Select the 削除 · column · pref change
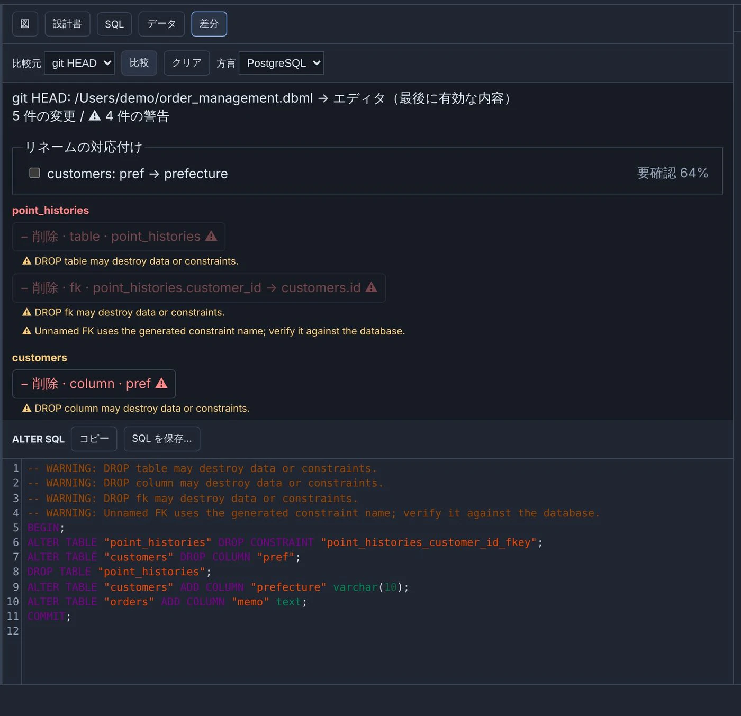This screenshot has width=741, height=716. tap(94, 384)
